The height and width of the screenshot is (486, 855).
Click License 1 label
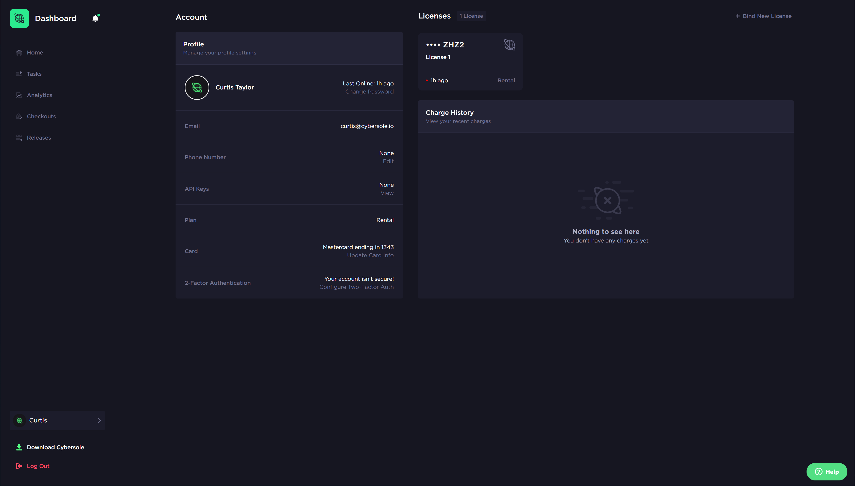438,57
